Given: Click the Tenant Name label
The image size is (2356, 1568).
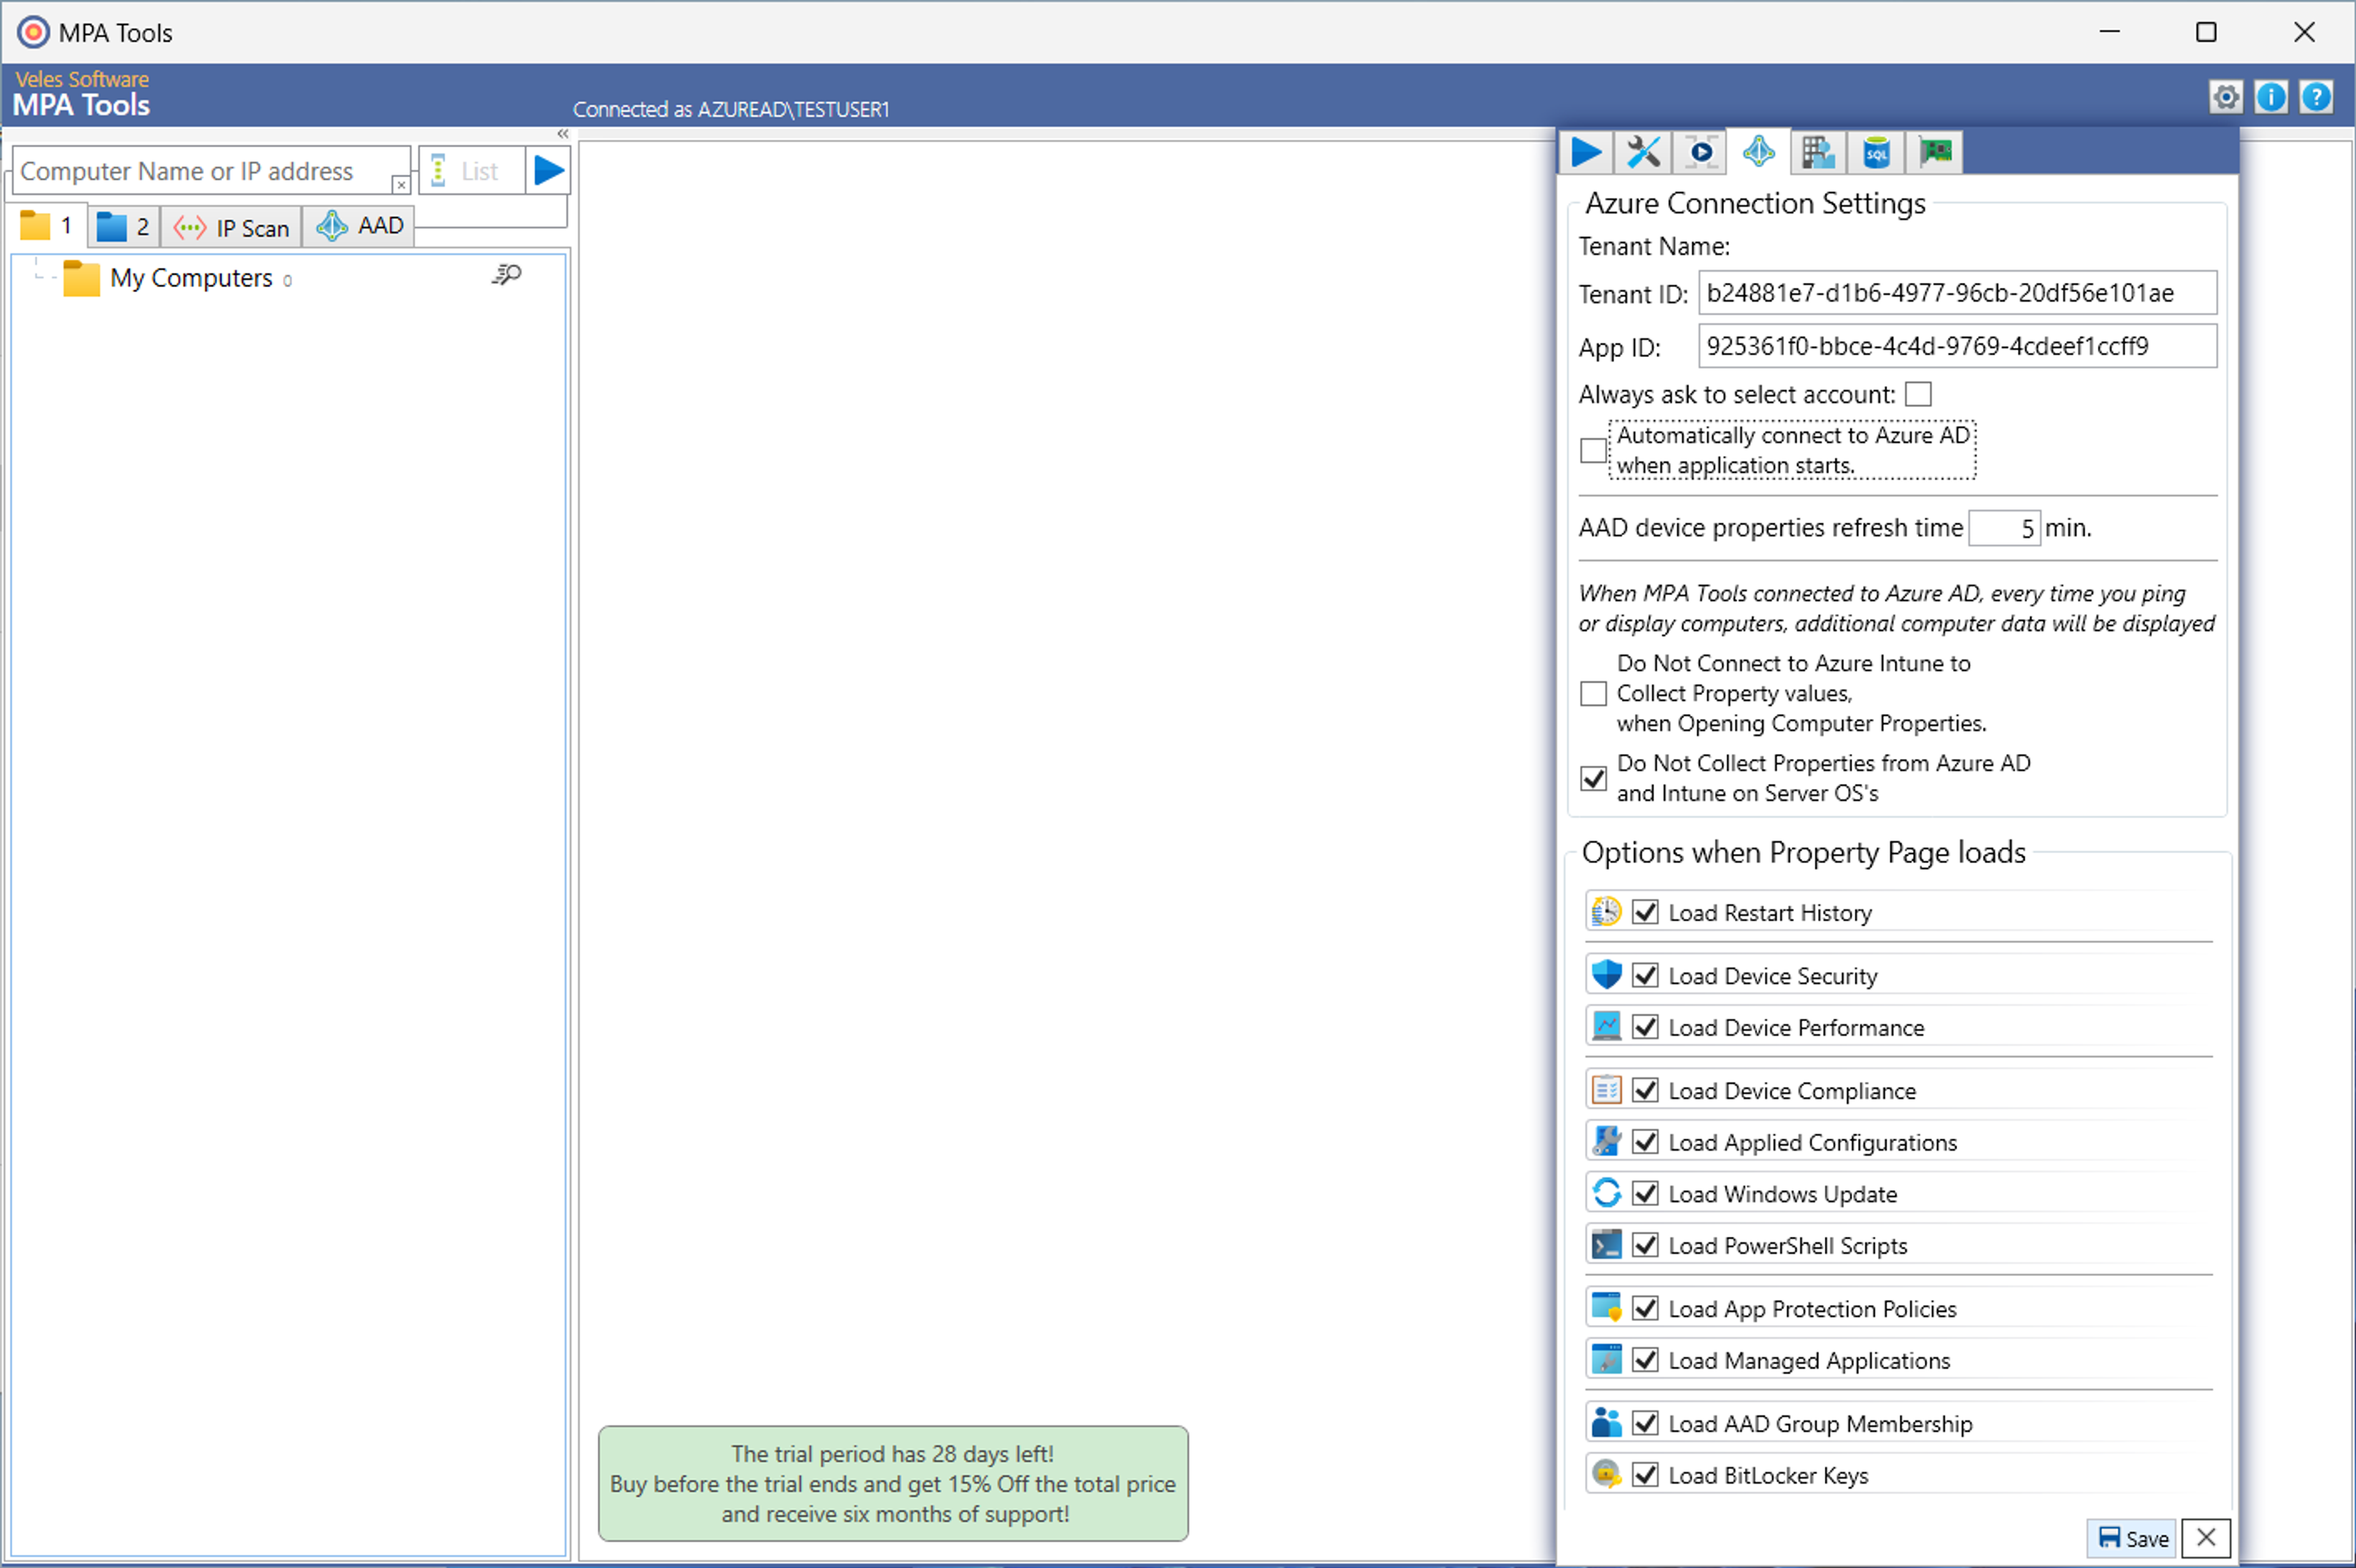Looking at the screenshot, I should [x=1654, y=246].
